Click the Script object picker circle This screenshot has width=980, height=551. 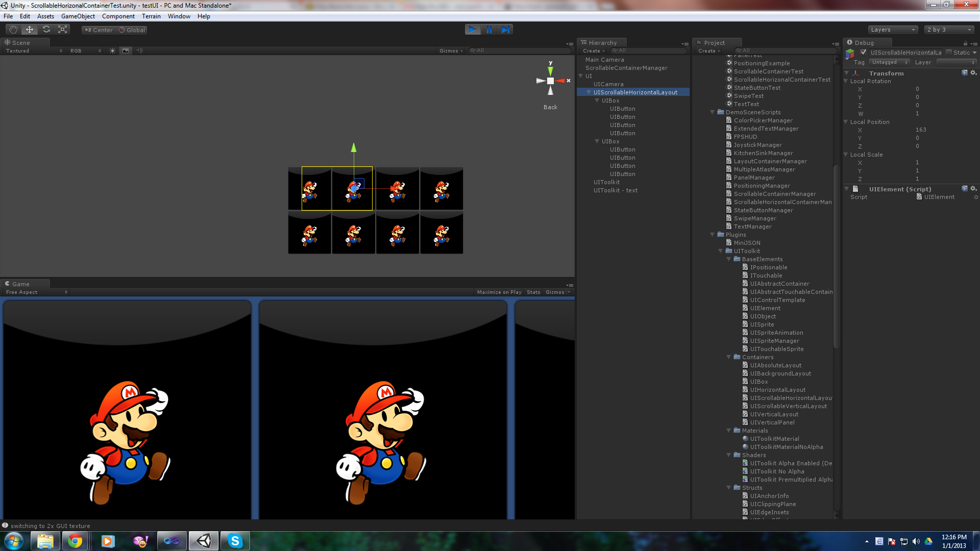point(976,197)
